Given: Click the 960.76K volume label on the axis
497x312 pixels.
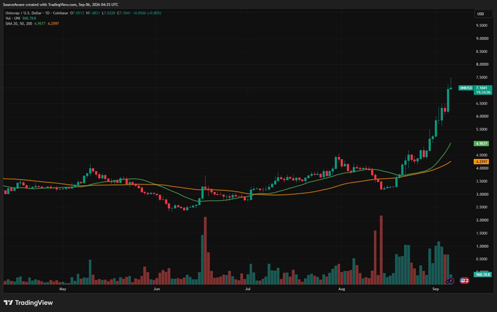Looking at the screenshot, I should 483,275.
